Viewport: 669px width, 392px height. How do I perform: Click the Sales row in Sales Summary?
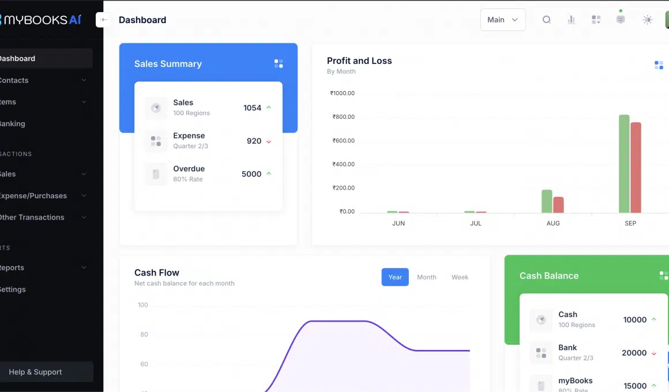[x=208, y=108]
